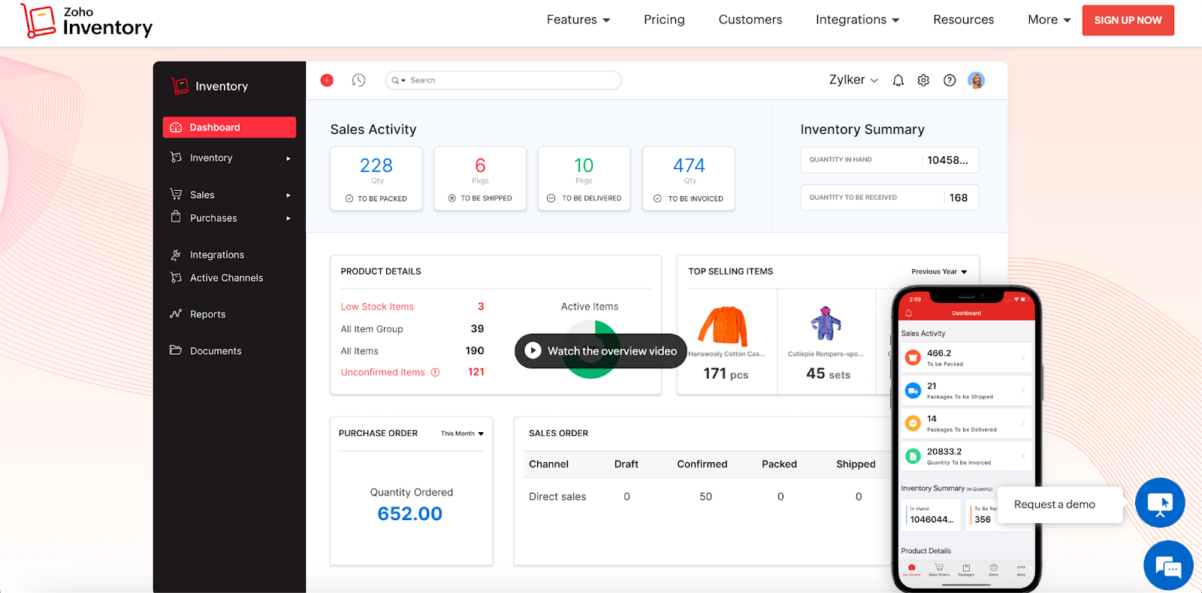Open the Low Stock Items link
This screenshot has width=1202, height=593.
click(x=377, y=307)
